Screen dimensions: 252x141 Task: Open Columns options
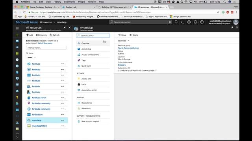[41, 35]
